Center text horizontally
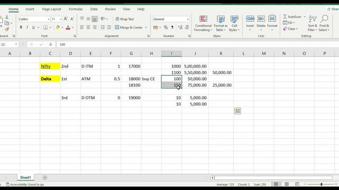Screen dimensions: 339x190 (x=88, y=27)
